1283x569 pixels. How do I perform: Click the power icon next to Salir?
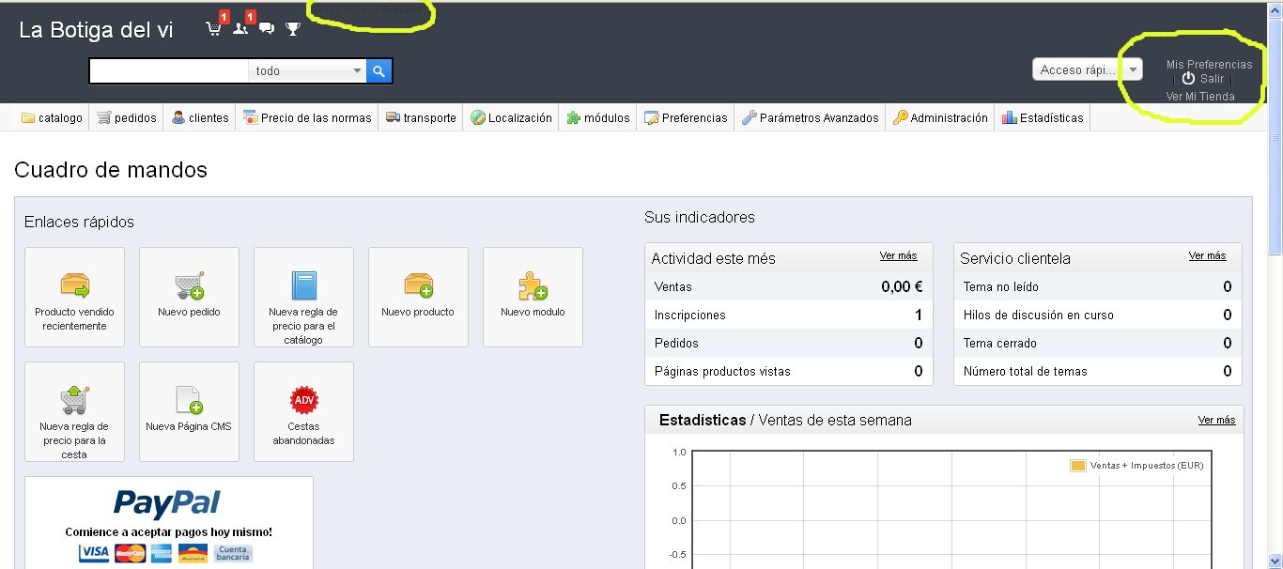coord(1188,79)
